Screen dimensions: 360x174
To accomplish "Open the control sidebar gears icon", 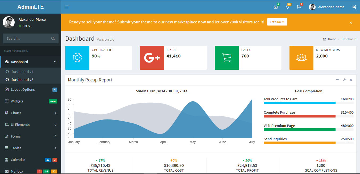I will click(x=354, y=7).
